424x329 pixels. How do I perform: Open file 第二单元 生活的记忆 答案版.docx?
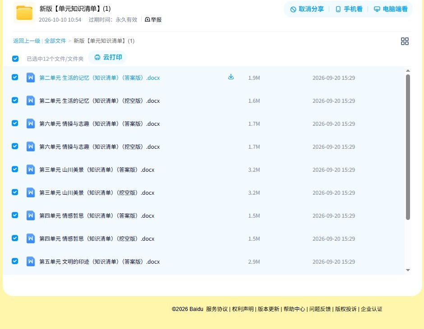100,78
